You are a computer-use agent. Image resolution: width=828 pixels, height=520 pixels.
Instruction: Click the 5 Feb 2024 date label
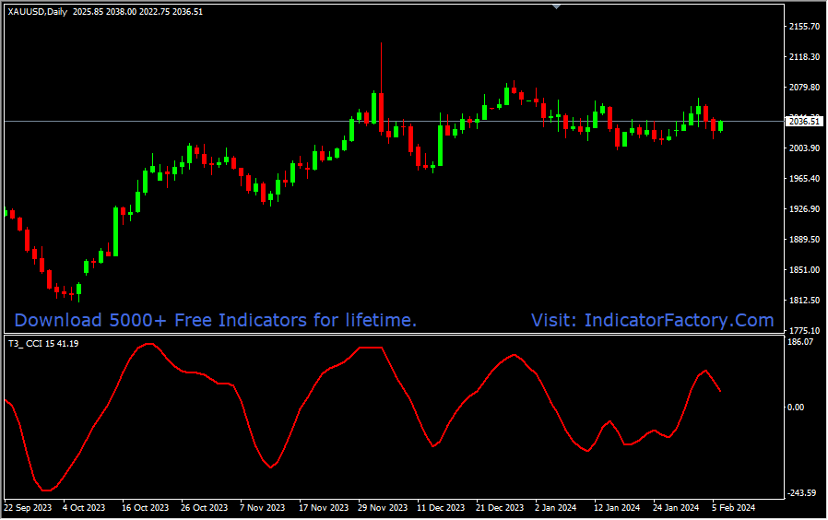tap(733, 508)
